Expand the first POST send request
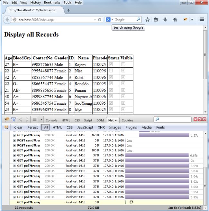The image size is (209, 211). coord(14,140)
